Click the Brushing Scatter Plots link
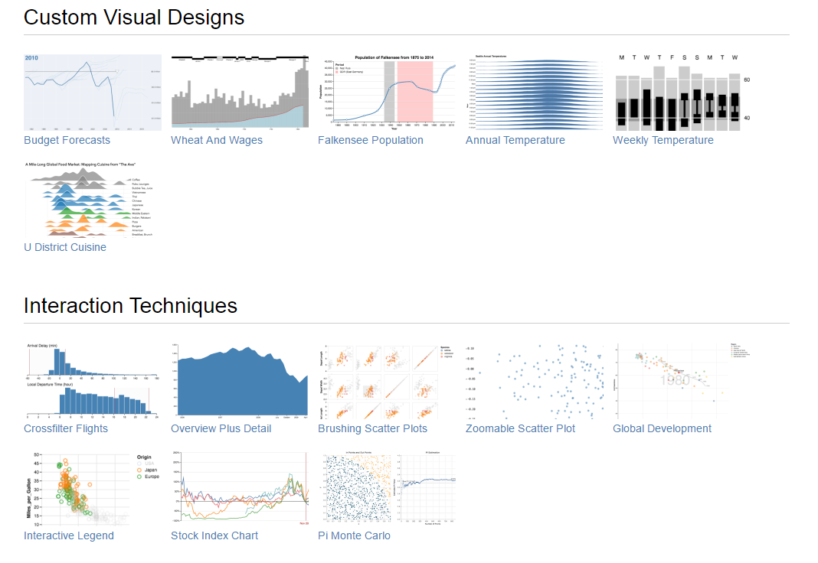Viewport: 818px width, 563px height. [x=372, y=428]
